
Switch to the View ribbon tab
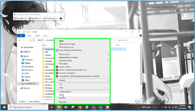tap(45, 36)
